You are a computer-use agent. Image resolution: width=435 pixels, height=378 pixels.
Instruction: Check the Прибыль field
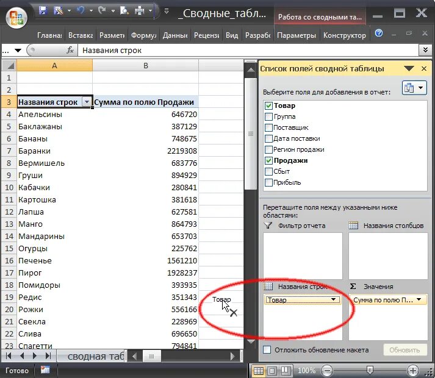click(268, 182)
